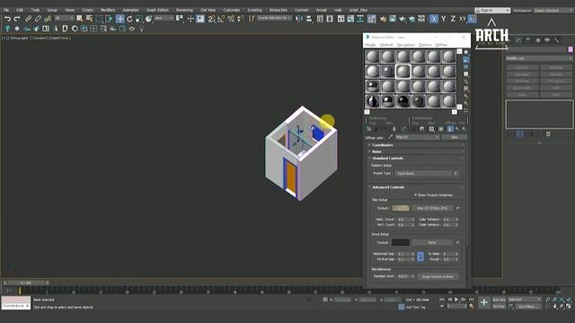
Task: Click the Grout texture None button
Action: (x=432, y=242)
